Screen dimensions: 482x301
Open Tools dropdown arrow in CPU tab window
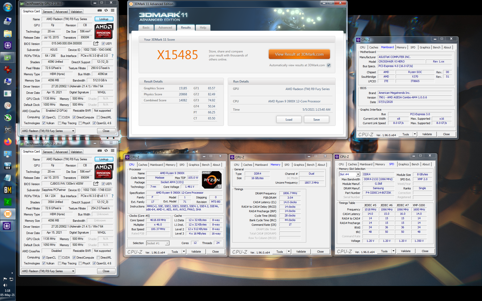pyautogui.click(x=184, y=252)
